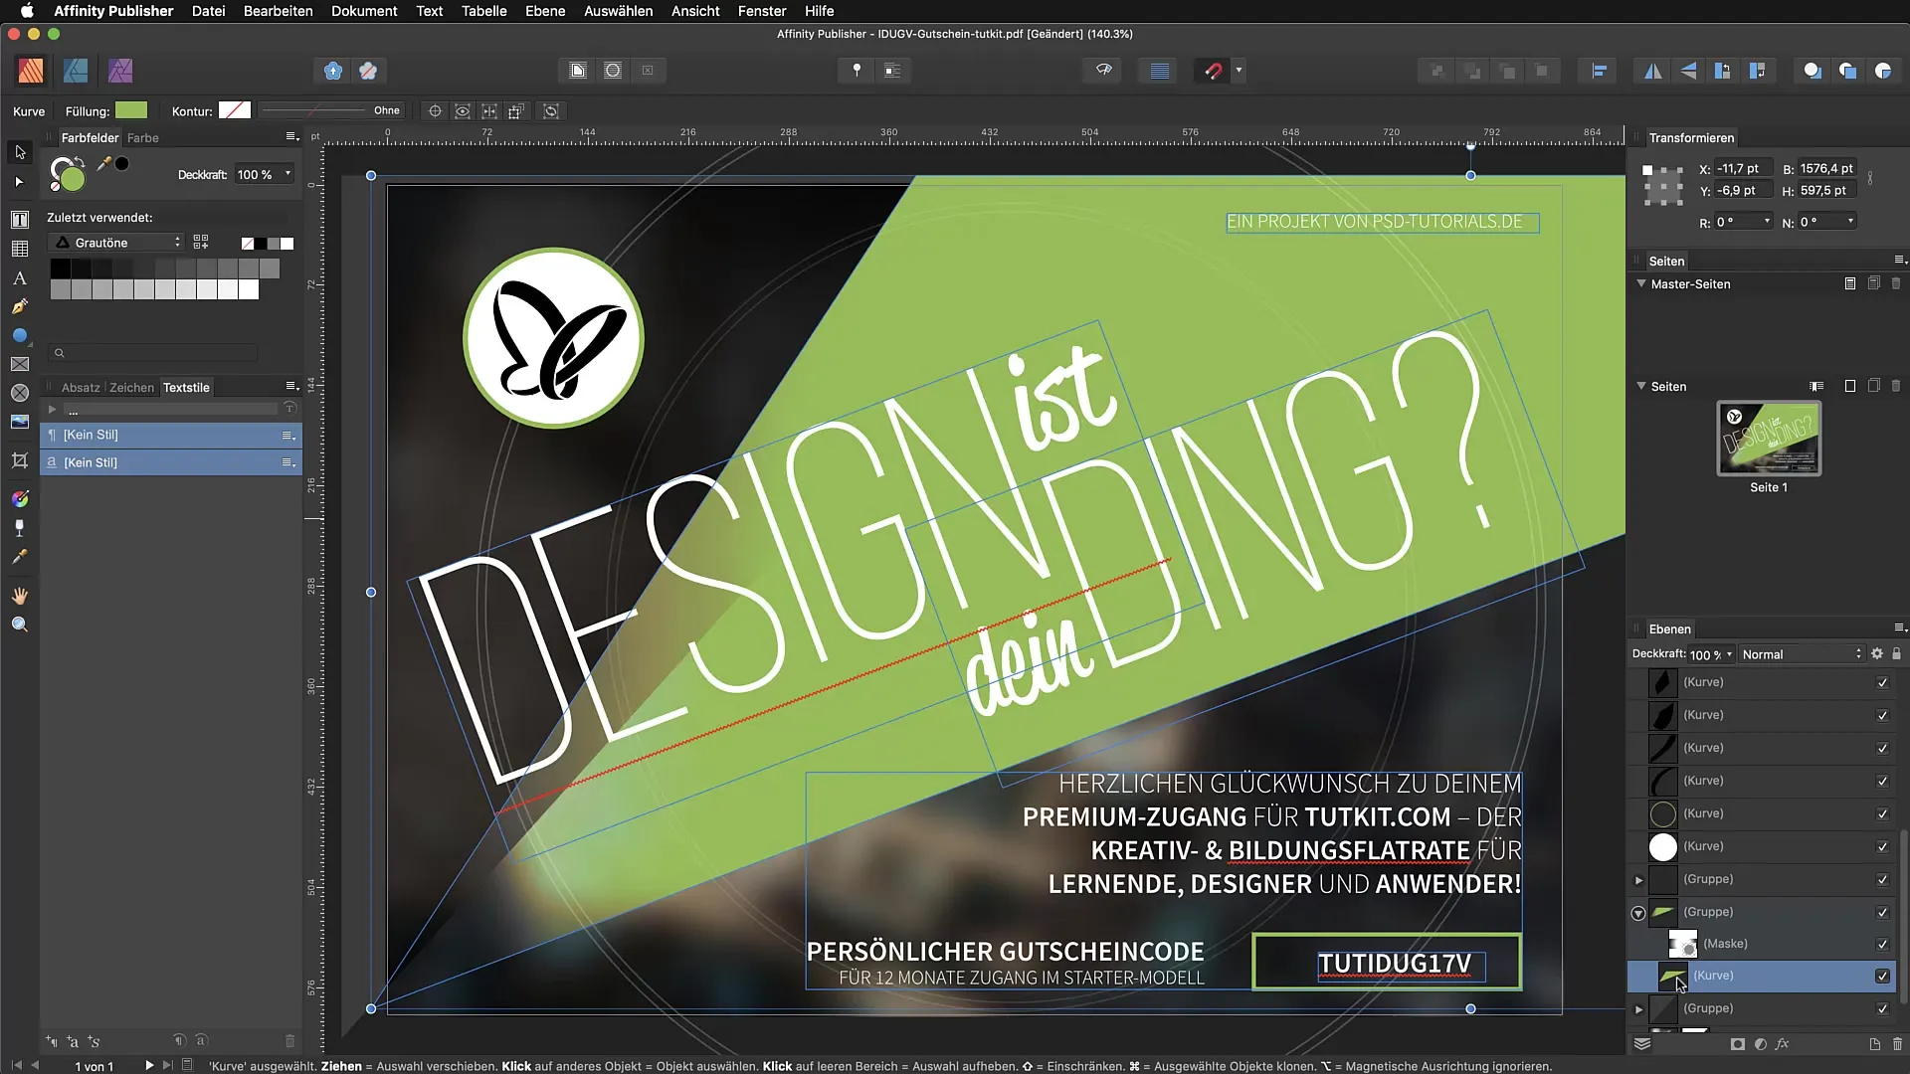The width and height of the screenshot is (1910, 1074).
Task: Select the Frame Text tool
Action: pos(20,219)
